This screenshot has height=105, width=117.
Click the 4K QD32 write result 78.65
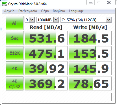[x=90, y=83]
